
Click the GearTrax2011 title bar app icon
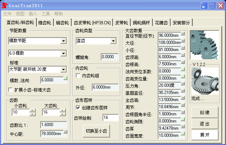click(x=4, y=5)
